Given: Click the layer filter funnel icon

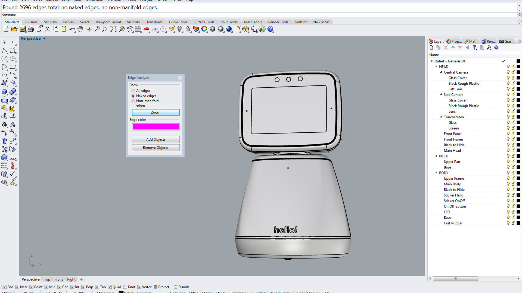Looking at the screenshot, I should 474,47.
